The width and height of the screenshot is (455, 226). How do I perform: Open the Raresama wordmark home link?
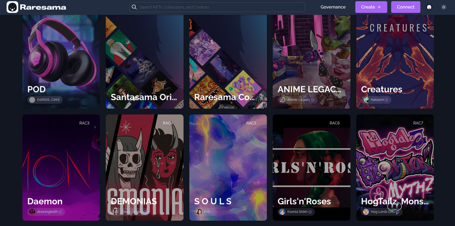(x=43, y=7)
